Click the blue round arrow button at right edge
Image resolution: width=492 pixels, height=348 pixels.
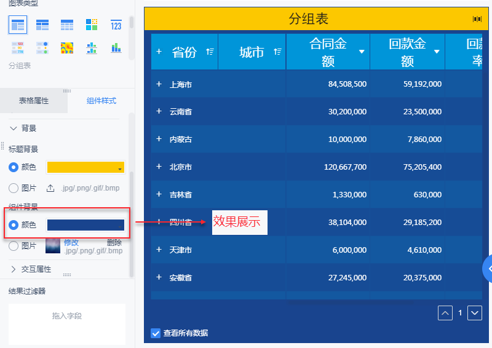pos(487,269)
